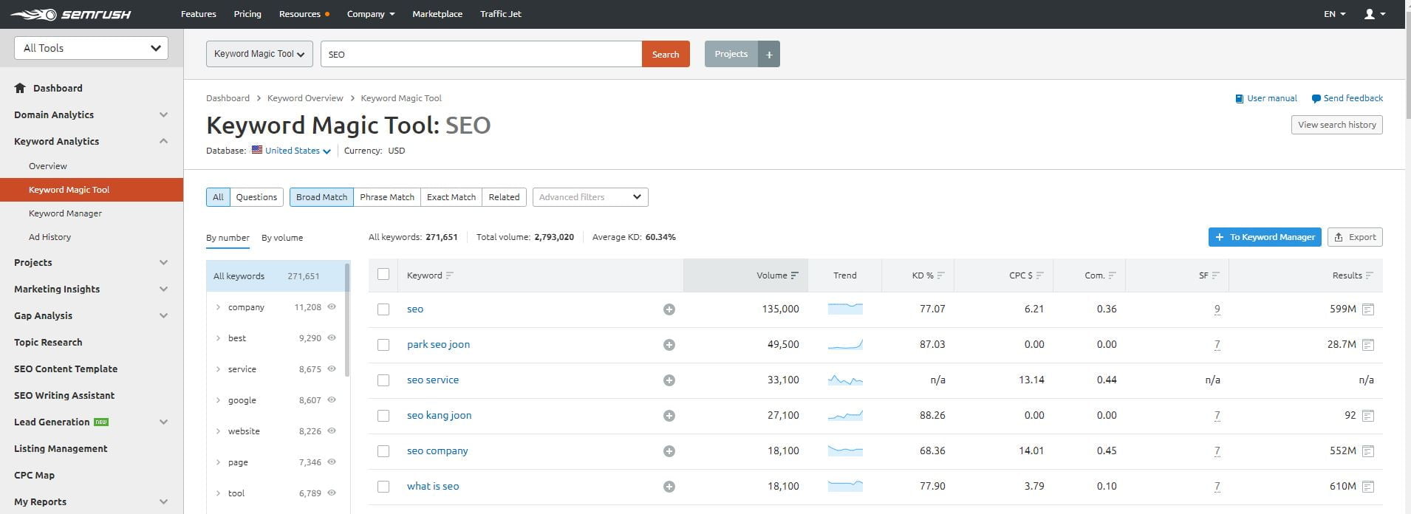
Task: Toggle eye icon for 'company' group
Action: [332, 307]
